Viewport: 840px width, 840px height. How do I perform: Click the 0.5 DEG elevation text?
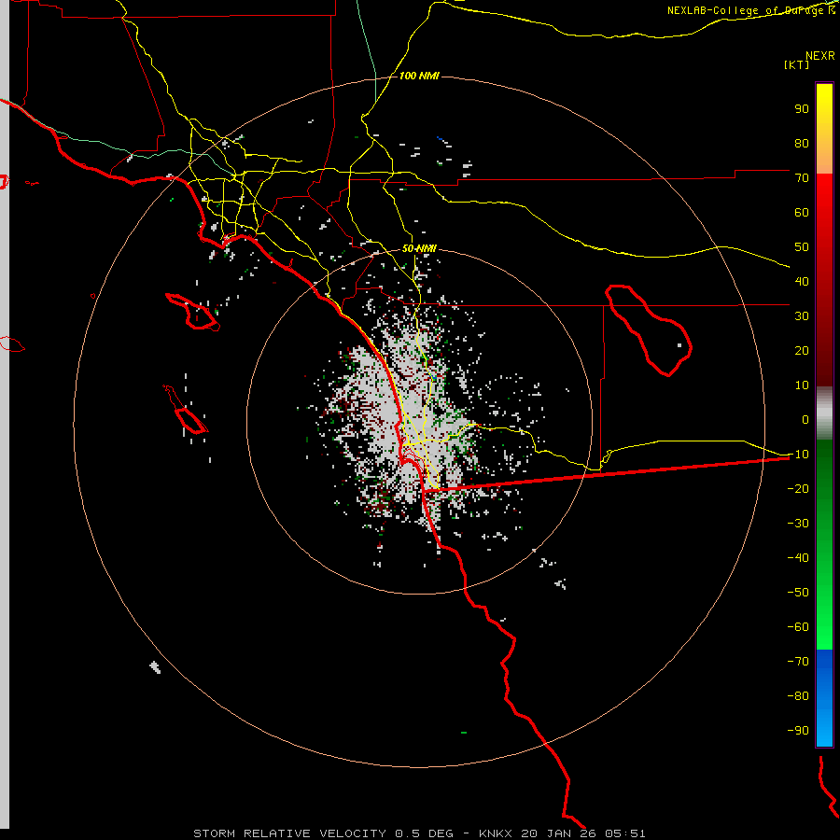[x=424, y=833]
